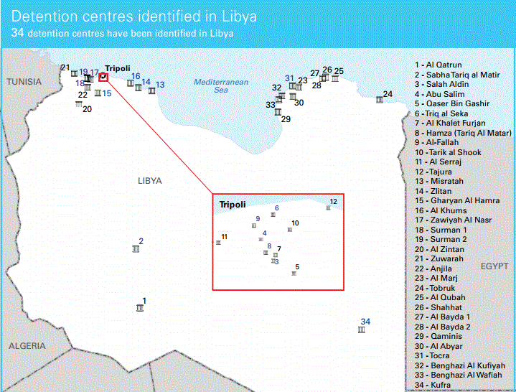Click the Al Qatrun detention marker numbered 1

click(x=140, y=308)
